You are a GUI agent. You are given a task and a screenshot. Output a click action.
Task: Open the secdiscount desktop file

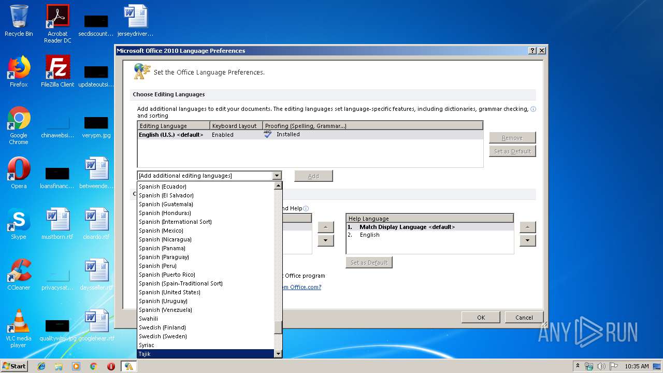(96, 24)
